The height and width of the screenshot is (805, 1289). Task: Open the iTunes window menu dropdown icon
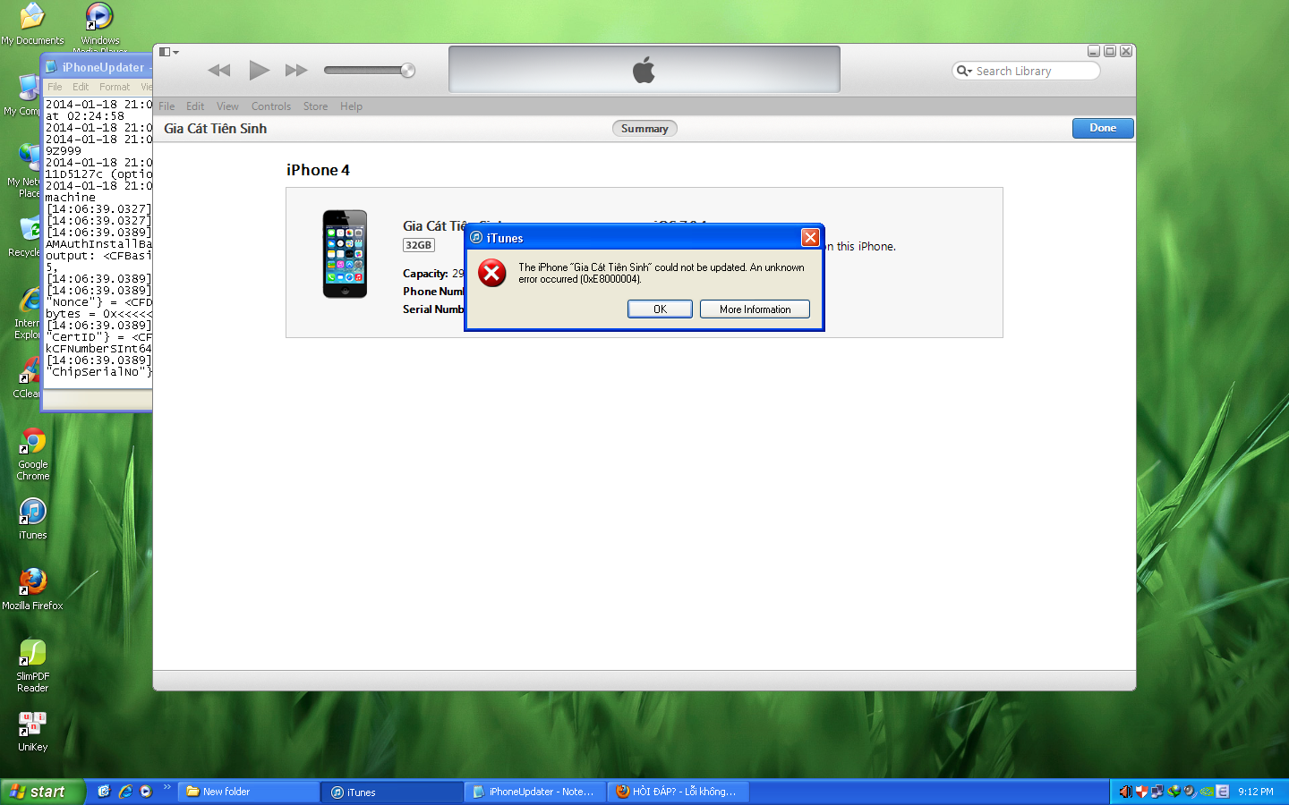(x=168, y=52)
